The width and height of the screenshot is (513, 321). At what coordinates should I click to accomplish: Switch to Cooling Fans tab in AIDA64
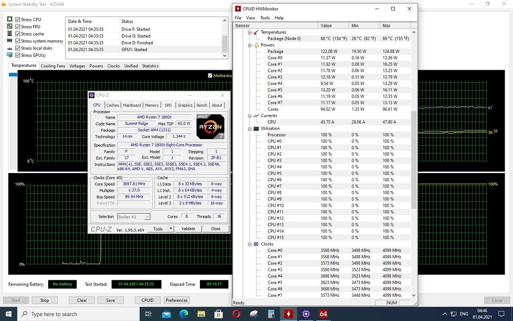click(x=53, y=66)
